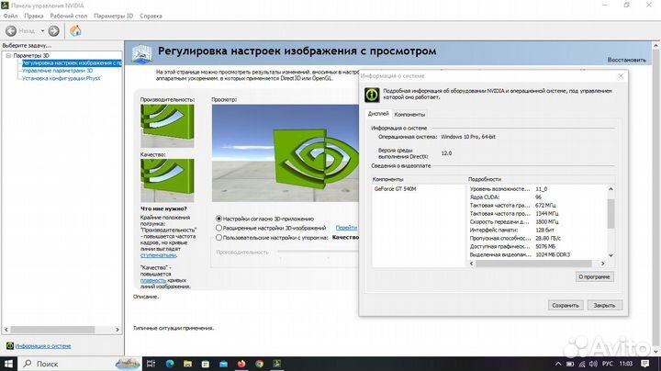Select Настройки согласно 3D-приложению radio button
The image size is (661, 371).
click(x=218, y=219)
